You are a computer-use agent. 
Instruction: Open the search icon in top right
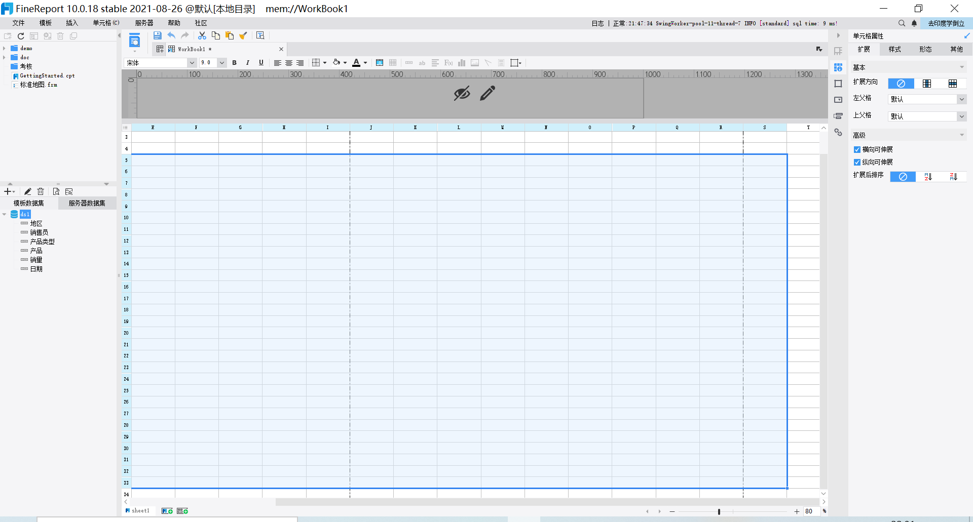point(902,23)
